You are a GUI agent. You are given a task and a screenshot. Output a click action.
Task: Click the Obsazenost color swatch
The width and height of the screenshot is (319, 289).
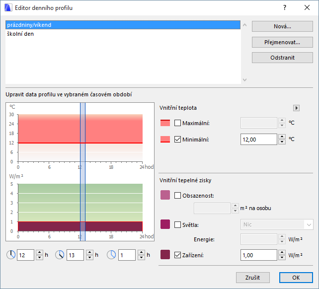pos(165,195)
